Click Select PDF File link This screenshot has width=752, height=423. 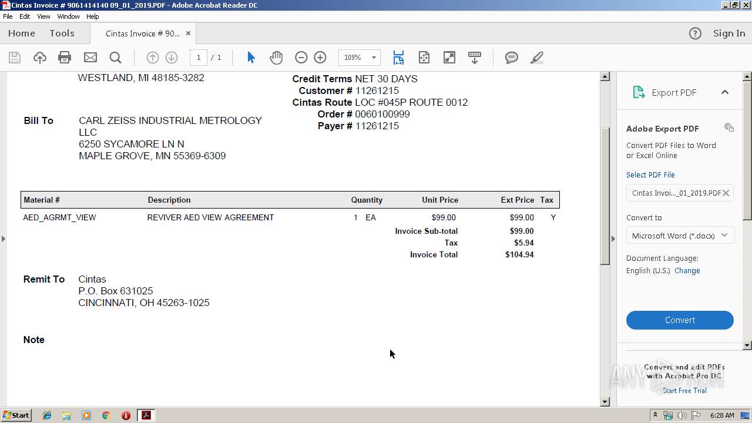[x=650, y=174]
